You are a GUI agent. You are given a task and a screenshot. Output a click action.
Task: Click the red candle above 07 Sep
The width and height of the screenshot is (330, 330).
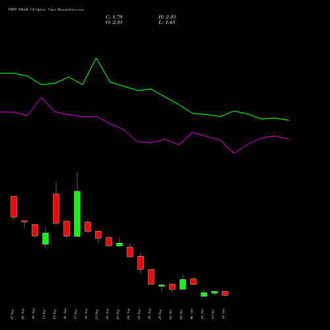click(x=14, y=207)
